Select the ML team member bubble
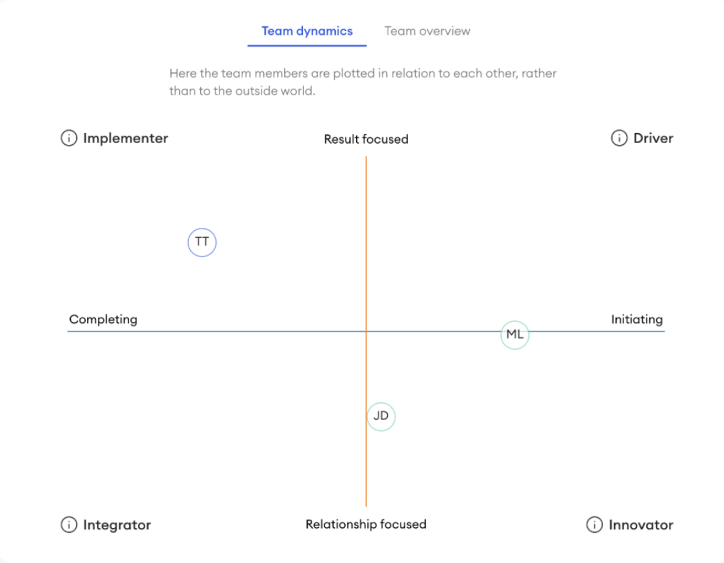This screenshot has height=563, width=724. [x=515, y=335]
